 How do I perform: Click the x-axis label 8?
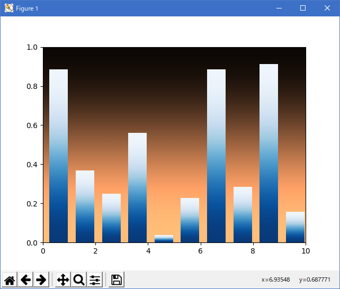(253, 251)
